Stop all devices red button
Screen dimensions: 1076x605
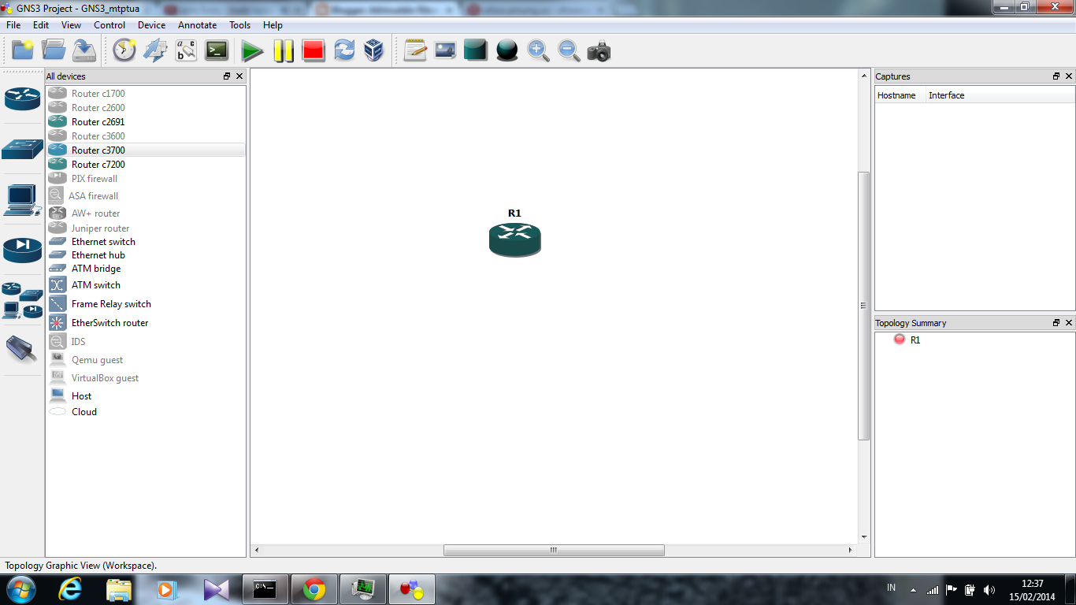tap(314, 51)
